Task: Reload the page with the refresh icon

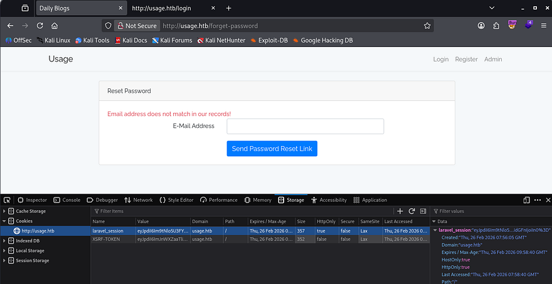Action: [x=40, y=26]
